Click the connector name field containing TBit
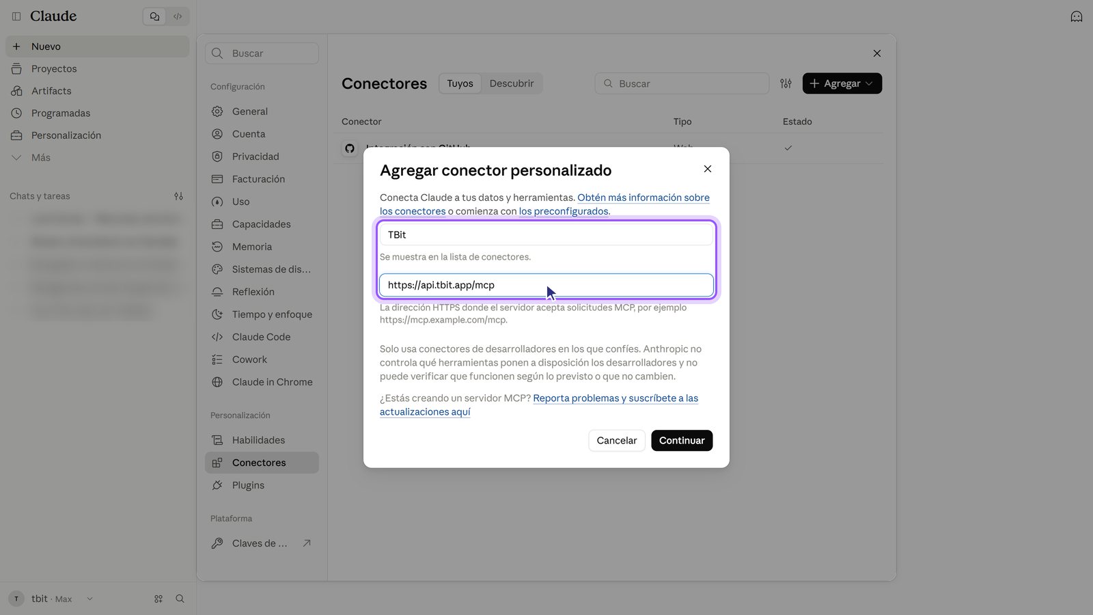This screenshot has width=1093, height=615. pyautogui.click(x=546, y=234)
